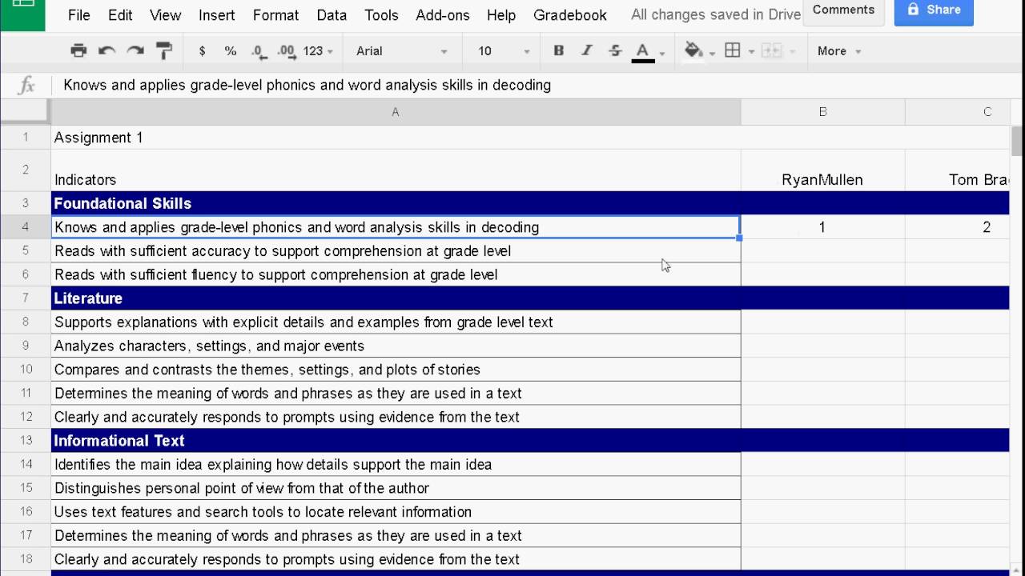
Task: Format as currency with dollar icon
Action: click(202, 50)
